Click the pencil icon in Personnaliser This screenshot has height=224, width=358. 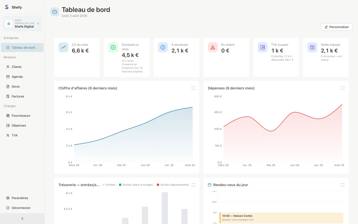[326, 27]
